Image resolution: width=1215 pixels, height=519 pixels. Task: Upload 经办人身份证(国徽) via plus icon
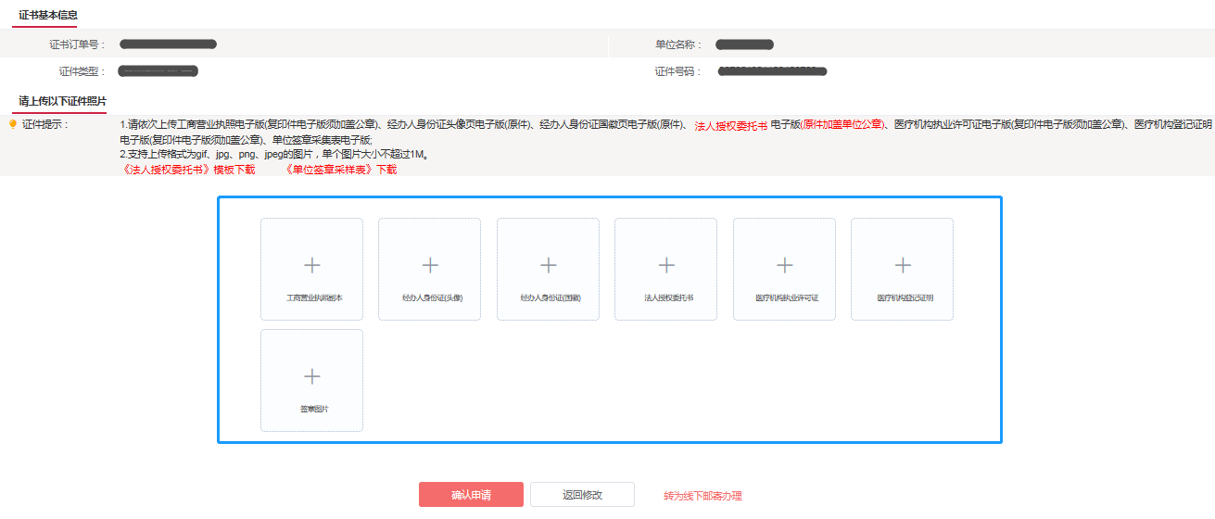548,266
